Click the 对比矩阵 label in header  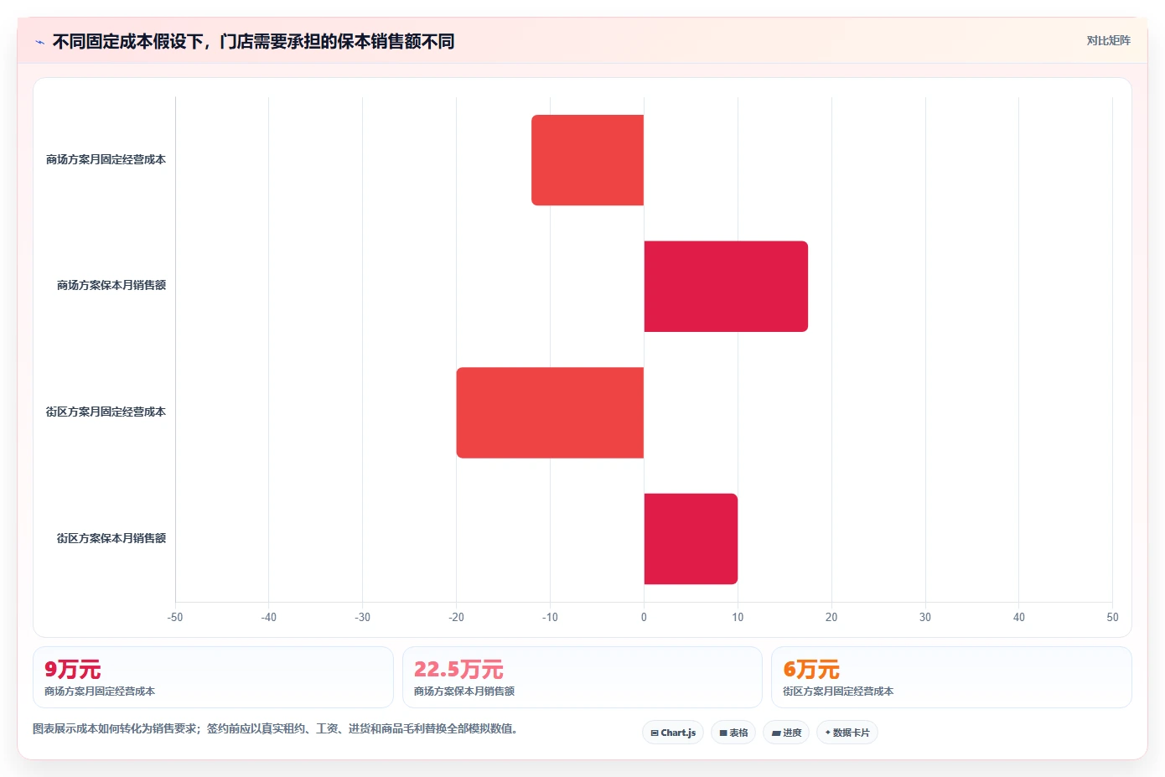[1108, 40]
